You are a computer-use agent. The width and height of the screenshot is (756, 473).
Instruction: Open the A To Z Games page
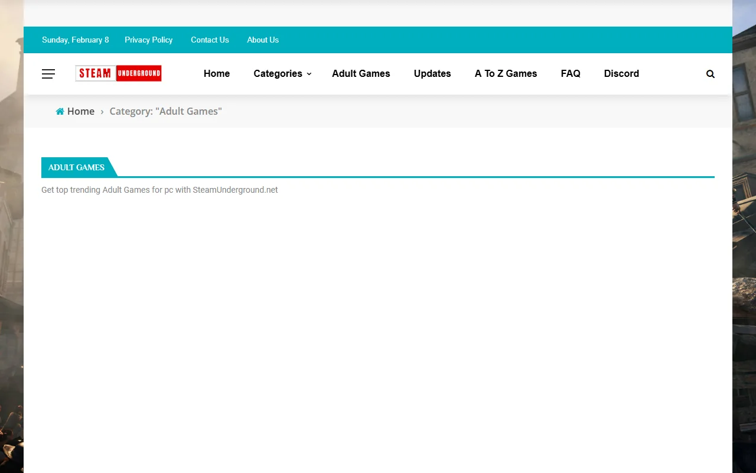[x=506, y=73]
